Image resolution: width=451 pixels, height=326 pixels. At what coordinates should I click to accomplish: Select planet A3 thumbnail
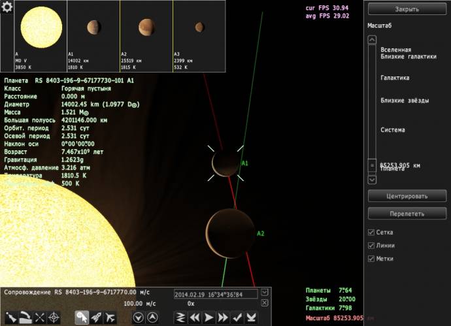[199, 36]
